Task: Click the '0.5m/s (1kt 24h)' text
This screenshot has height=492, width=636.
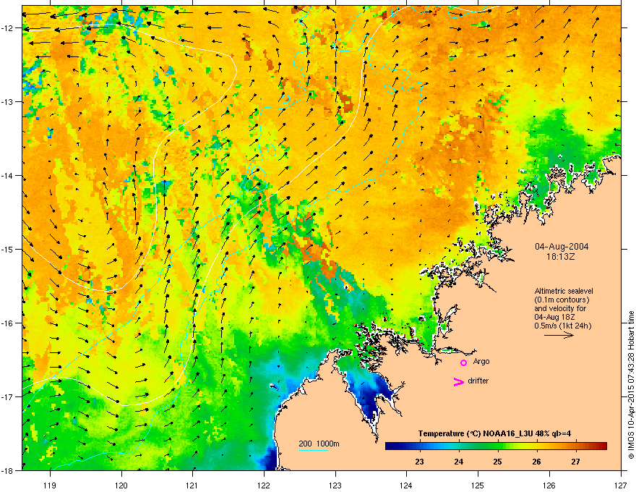Action: pyautogui.click(x=562, y=326)
